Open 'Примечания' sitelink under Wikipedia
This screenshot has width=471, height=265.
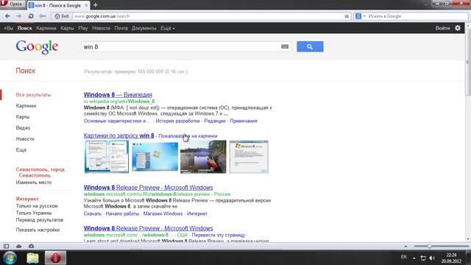tap(244, 121)
